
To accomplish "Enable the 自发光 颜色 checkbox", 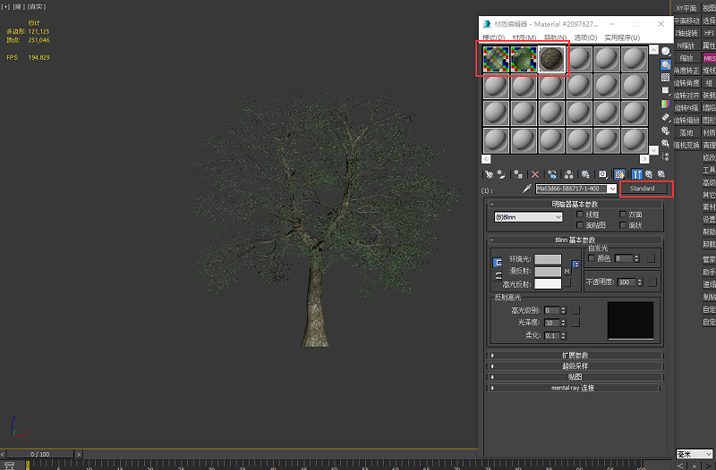I will [x=592, y=258].
